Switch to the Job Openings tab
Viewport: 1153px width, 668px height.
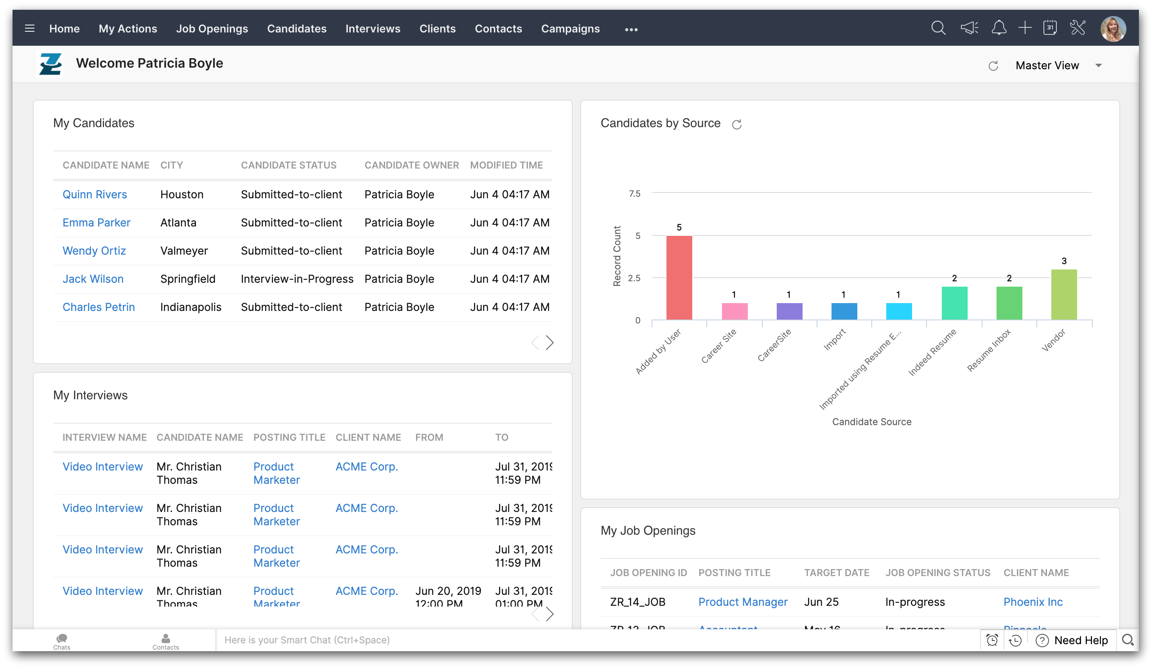click(x=212, y=29)
